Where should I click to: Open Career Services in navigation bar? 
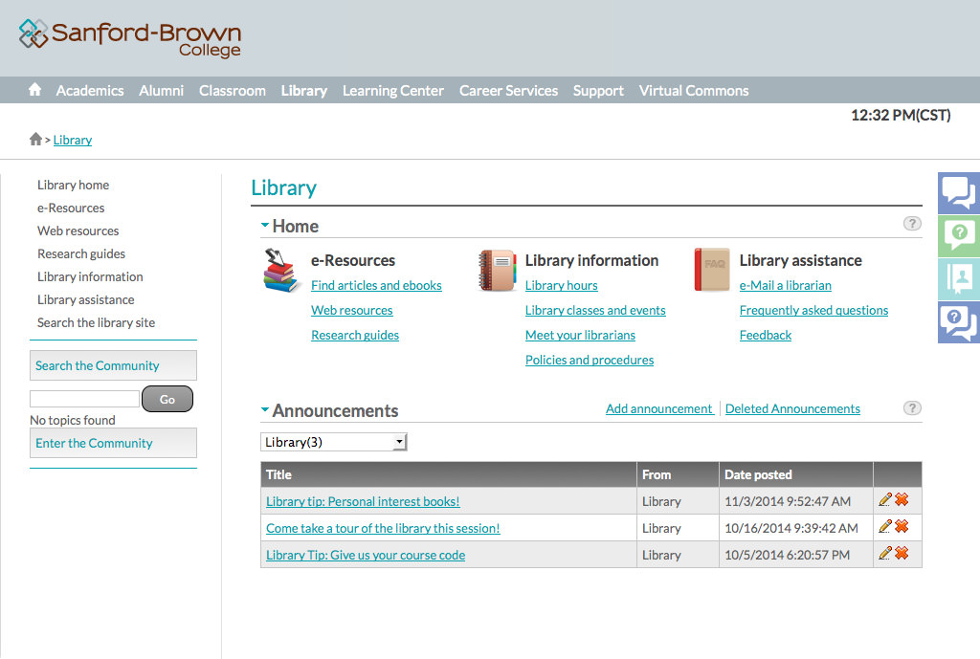point(508,91)
